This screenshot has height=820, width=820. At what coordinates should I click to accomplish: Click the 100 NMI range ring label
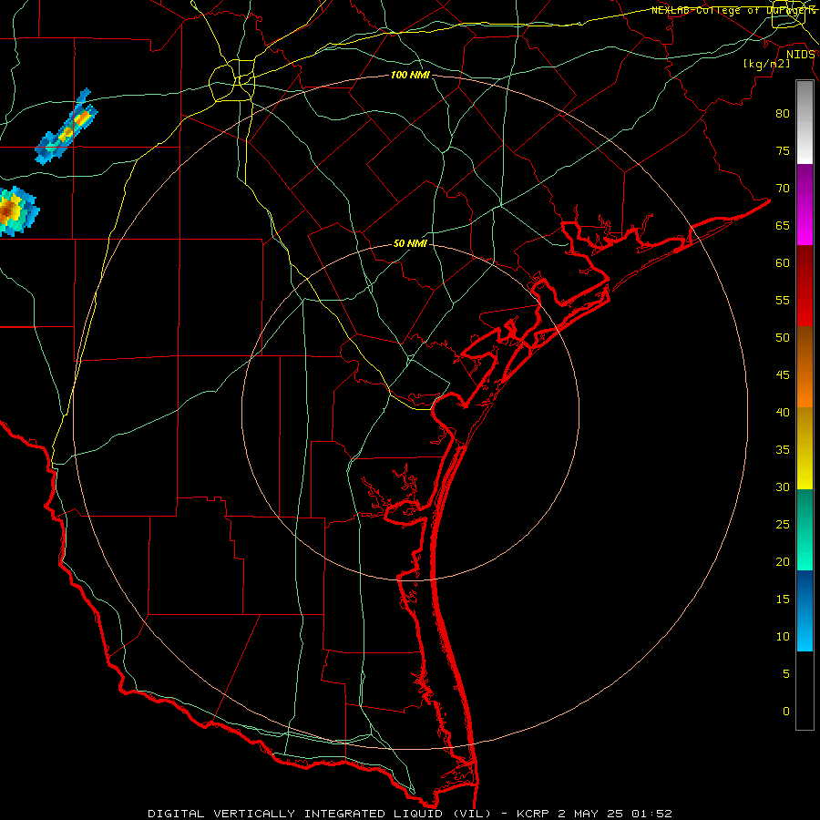tap(410, 75)
